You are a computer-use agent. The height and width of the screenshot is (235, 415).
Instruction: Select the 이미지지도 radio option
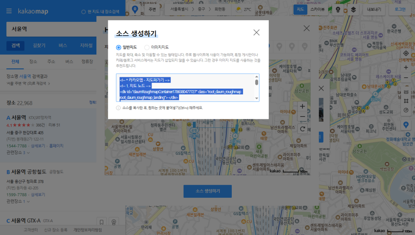click(x=147, y=47)
